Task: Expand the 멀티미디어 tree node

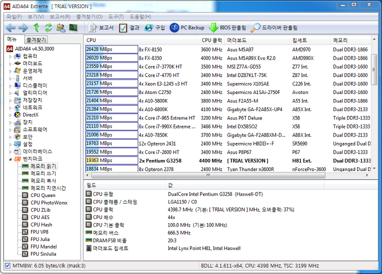Action: pos(10,93)
